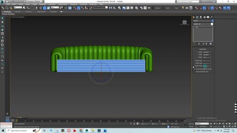Toggle Keyboard Shortcut Override
237x133 pixels.
click(70, 8)
